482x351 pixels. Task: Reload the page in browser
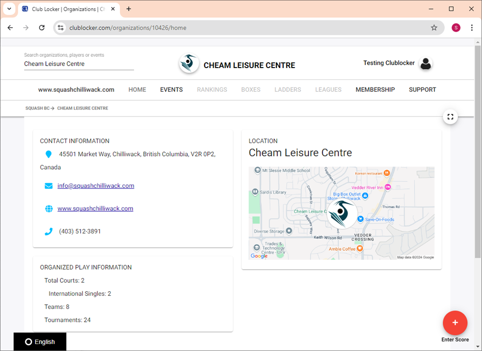[x=42, y=28]
